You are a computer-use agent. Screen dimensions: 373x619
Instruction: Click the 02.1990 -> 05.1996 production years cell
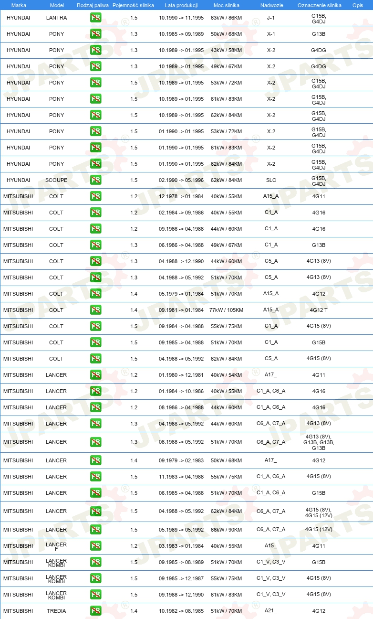181,181
